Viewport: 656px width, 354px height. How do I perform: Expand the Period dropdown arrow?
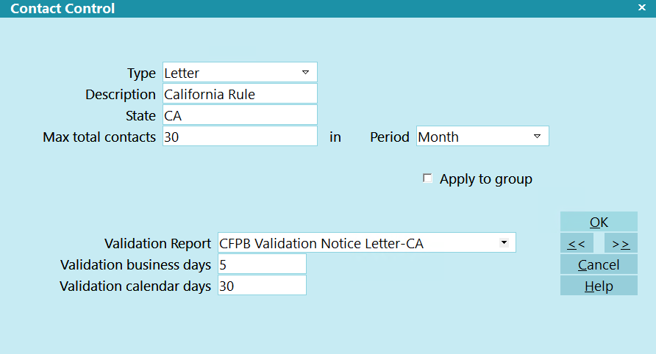[537, 137]
